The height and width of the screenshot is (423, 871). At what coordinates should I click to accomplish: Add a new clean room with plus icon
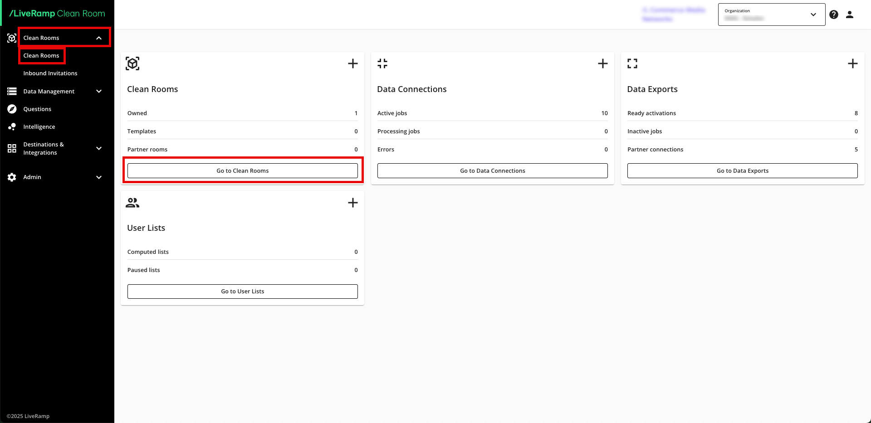353,63
